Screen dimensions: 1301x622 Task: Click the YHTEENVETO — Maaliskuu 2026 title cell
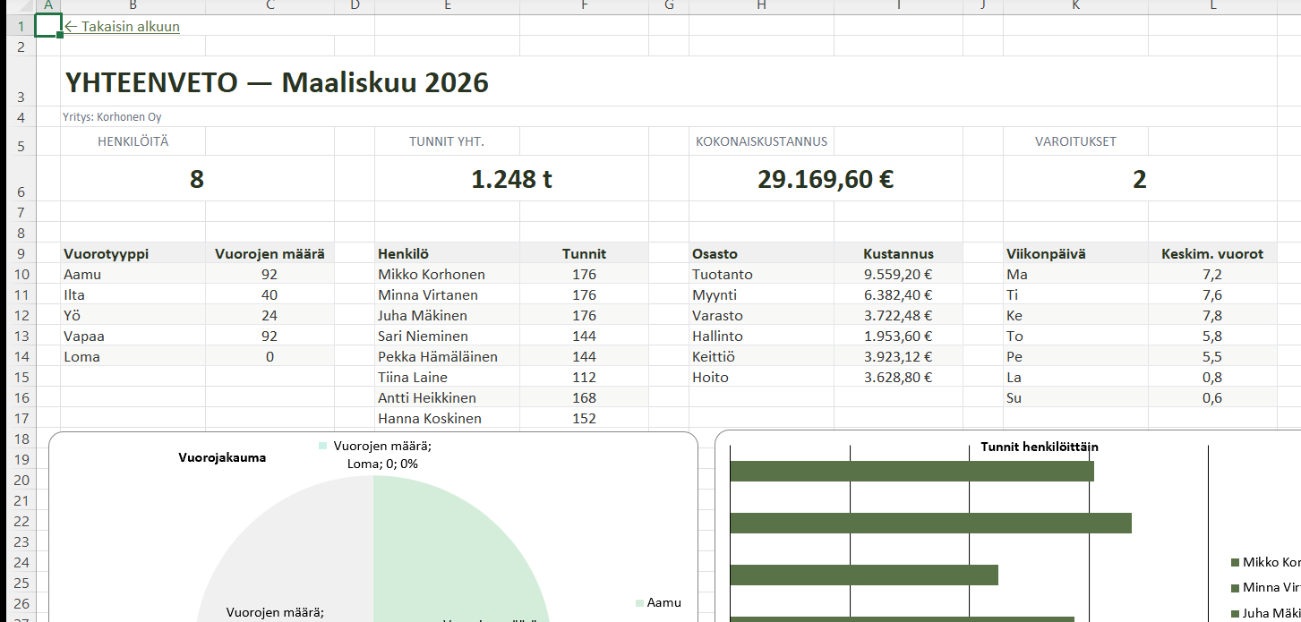277,83
